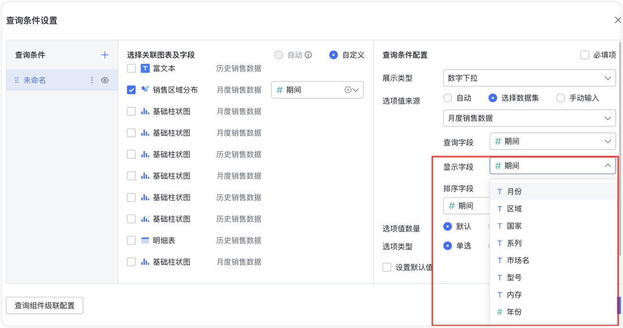Uncheck the 销售区域分布 chart checkbox

tap(131, 90)
